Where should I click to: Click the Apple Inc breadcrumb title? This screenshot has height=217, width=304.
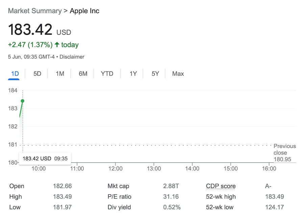point(84,11)
